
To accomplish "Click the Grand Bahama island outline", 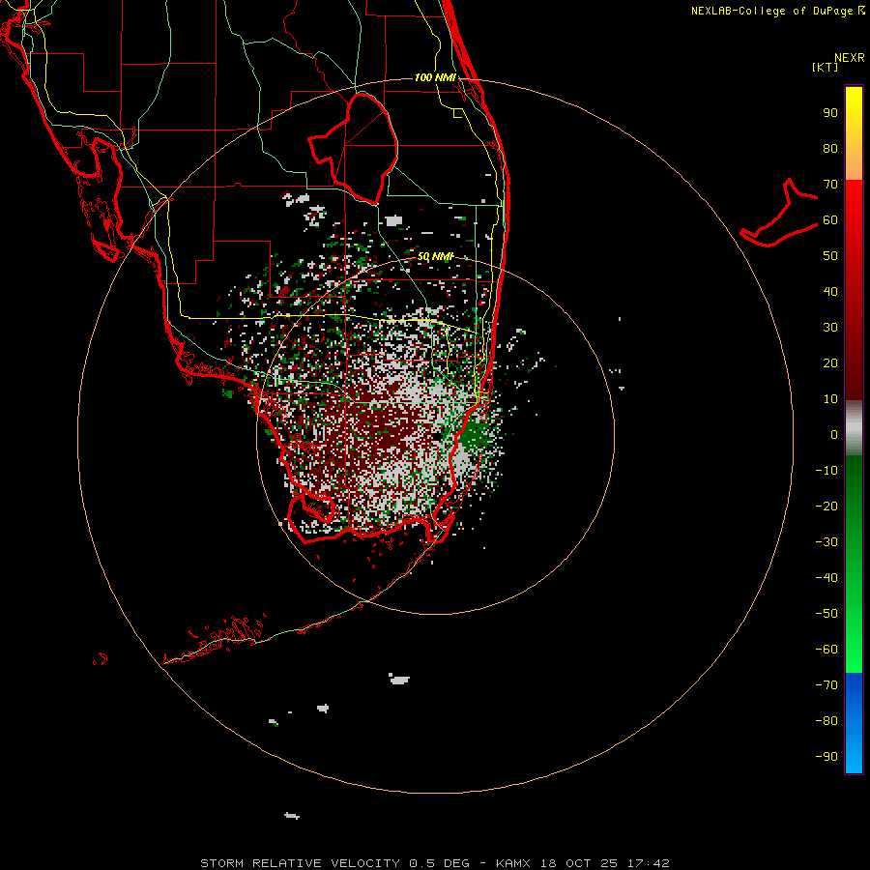I will click(778, 213).
